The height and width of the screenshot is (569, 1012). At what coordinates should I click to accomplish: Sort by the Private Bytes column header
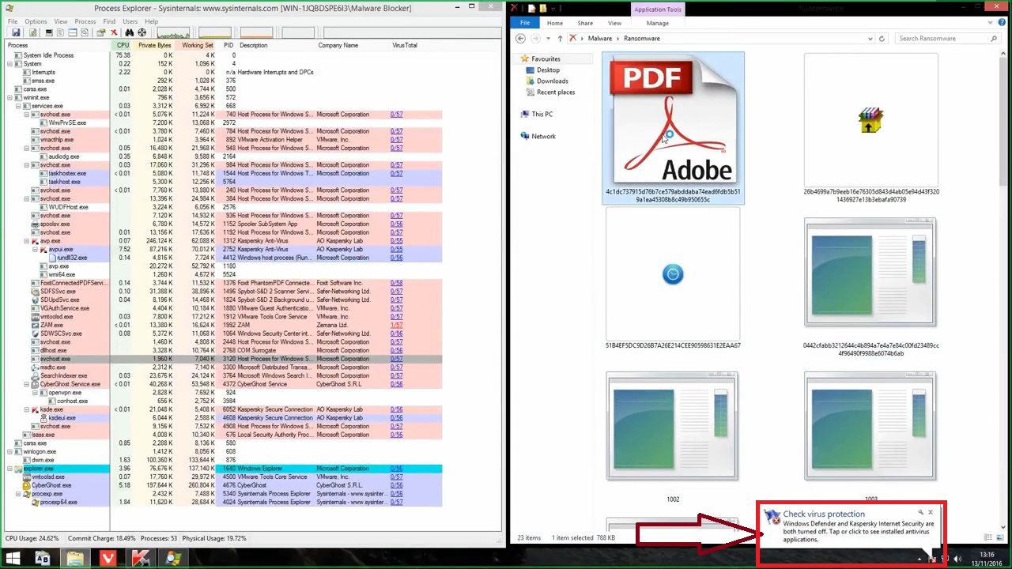155,45
